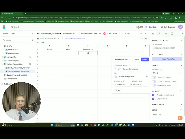
Task: Click the table layout icon above grid
Action: pos(146,39)
